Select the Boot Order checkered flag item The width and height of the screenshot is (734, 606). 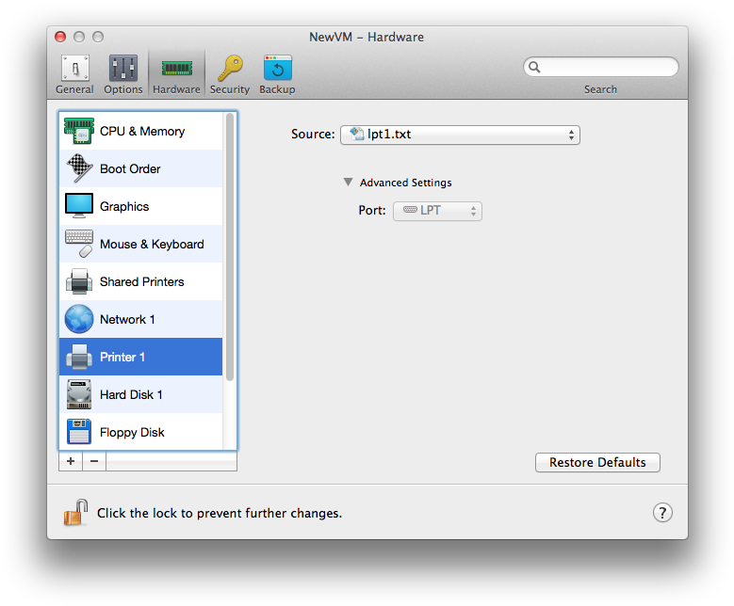click(x=141, y=169)
